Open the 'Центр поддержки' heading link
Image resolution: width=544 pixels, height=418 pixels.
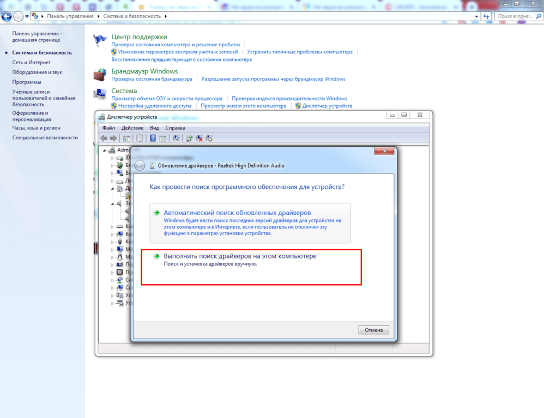point(139,36)
